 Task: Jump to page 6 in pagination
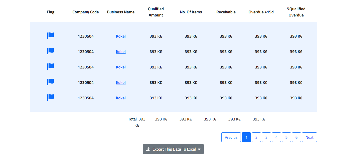[296, 137]
